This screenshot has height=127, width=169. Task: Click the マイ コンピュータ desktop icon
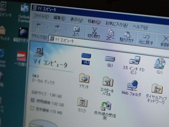pos(3,7)
